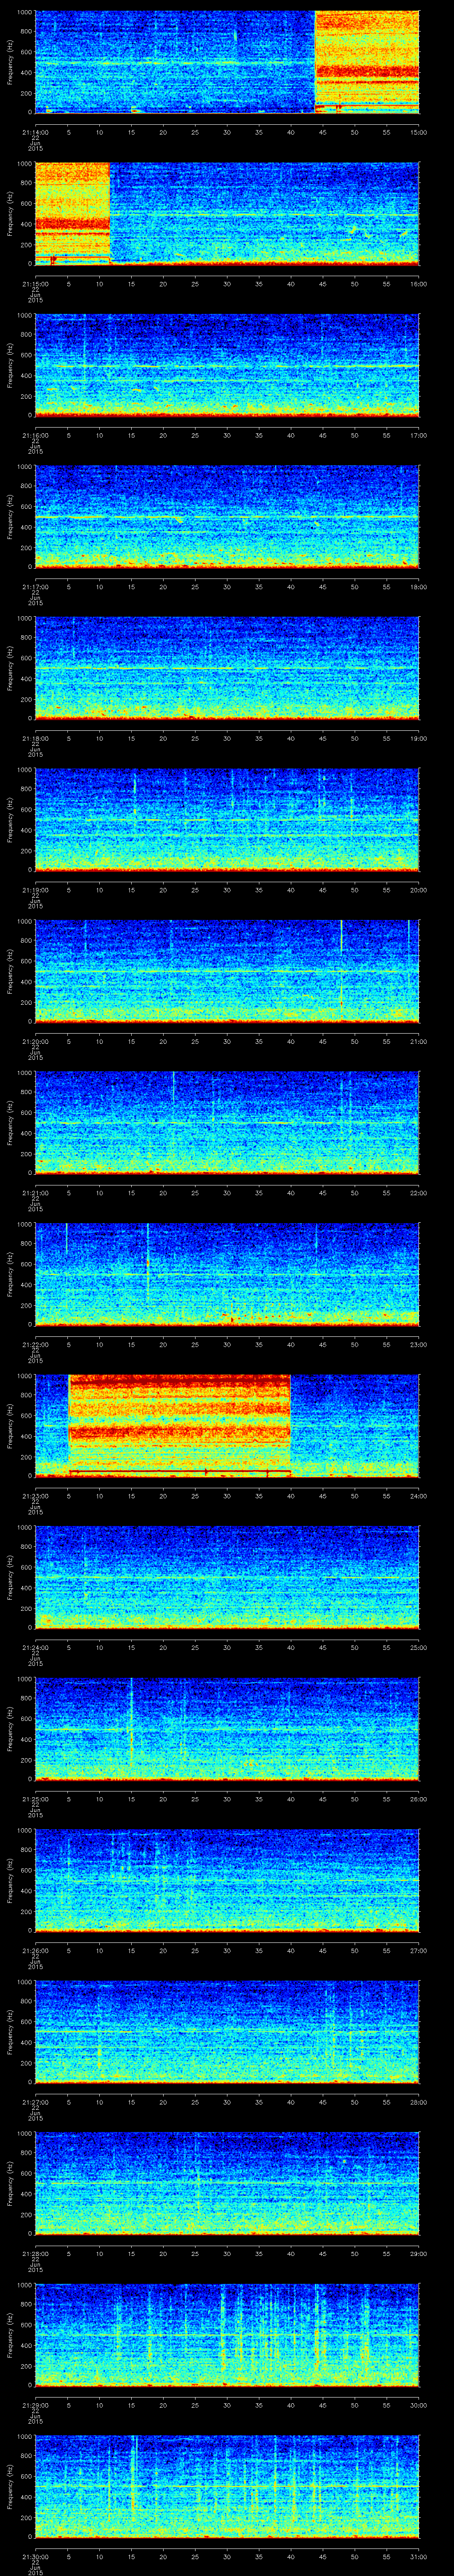Click the spectrogram panel starting at 21:24:00
The height and width of the screenshot is (2576, 454).
click(227, 1577)
